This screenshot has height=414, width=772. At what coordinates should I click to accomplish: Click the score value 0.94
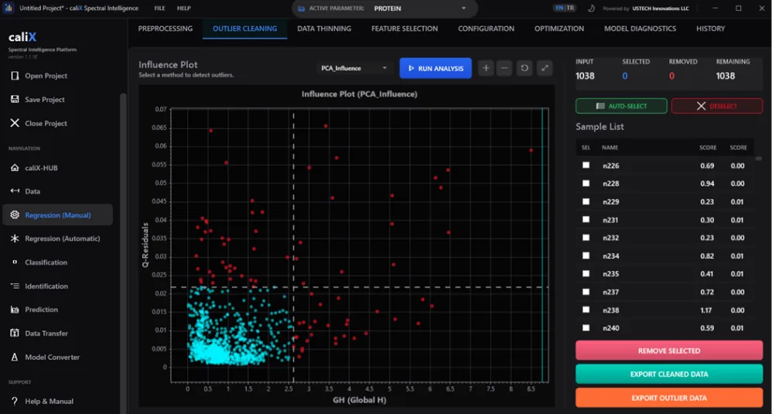(x=707, y=183)
